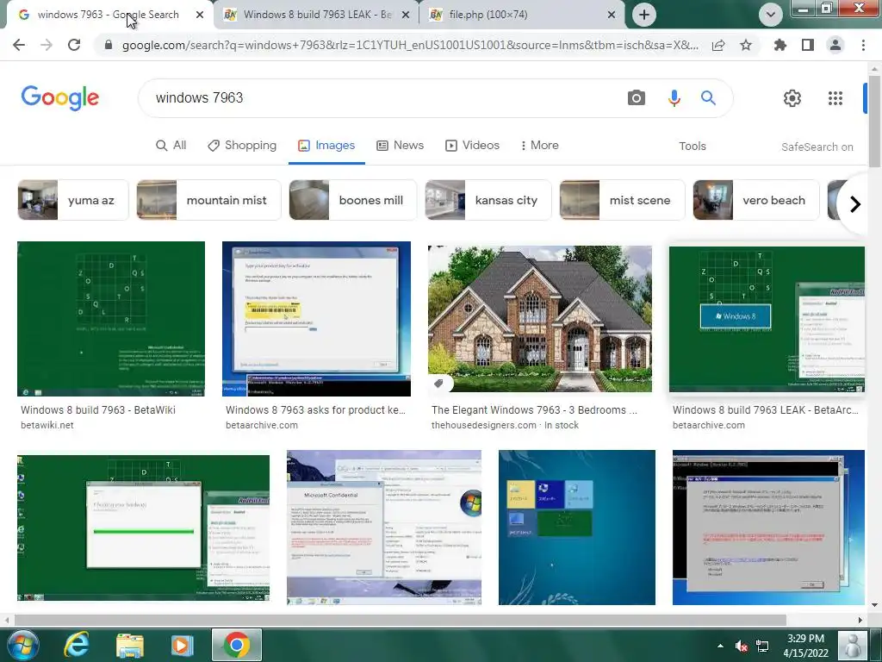Launch Internet Explorer from the taskbar

tap(76, 645)
